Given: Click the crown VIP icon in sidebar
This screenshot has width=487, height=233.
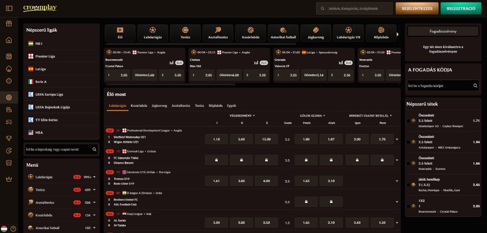Looking at the screenshot, I should coord(8,179).
